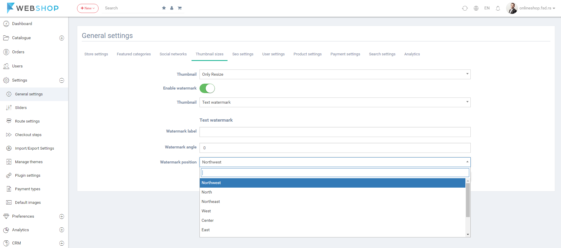Click the user icon in search bar
This screenshot has height=248, width=561.
point(172,8)
